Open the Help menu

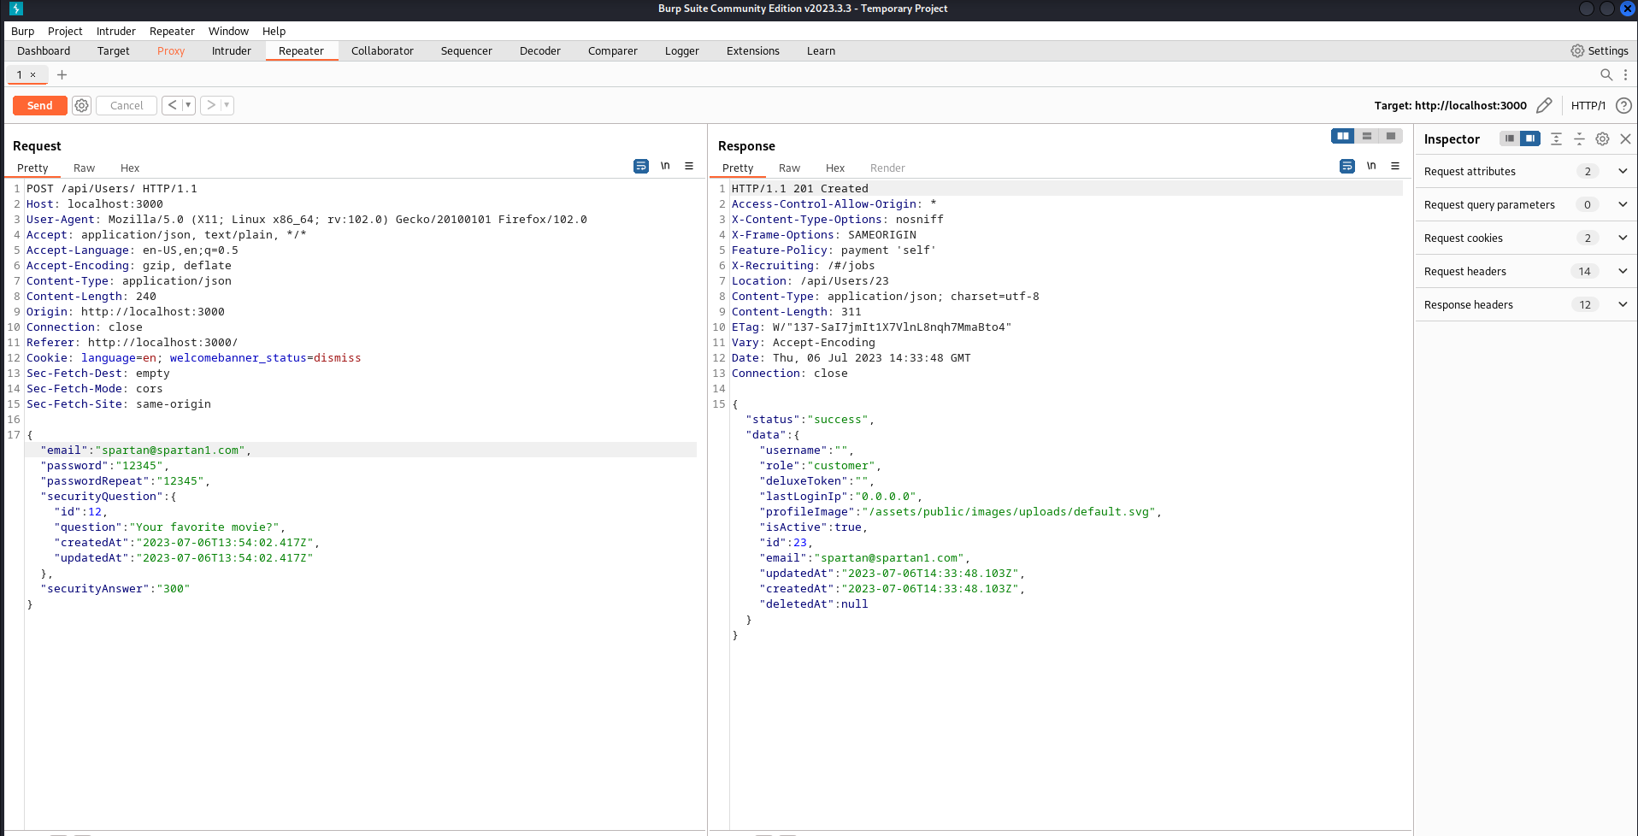click(274, 31)
